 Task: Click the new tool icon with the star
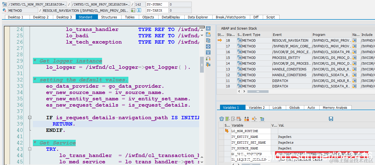click(x=208, y=35)
